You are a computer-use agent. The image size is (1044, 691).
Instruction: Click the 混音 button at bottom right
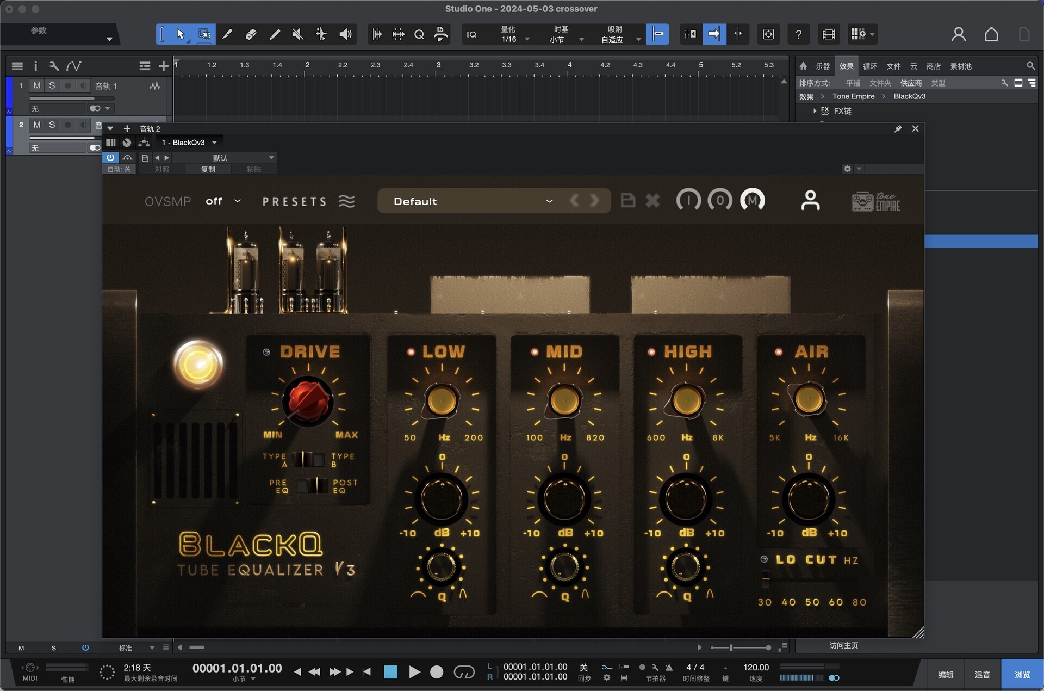coord(982,675)
